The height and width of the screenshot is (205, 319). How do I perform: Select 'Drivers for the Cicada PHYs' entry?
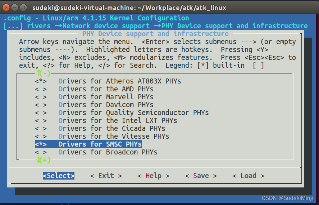112,129
